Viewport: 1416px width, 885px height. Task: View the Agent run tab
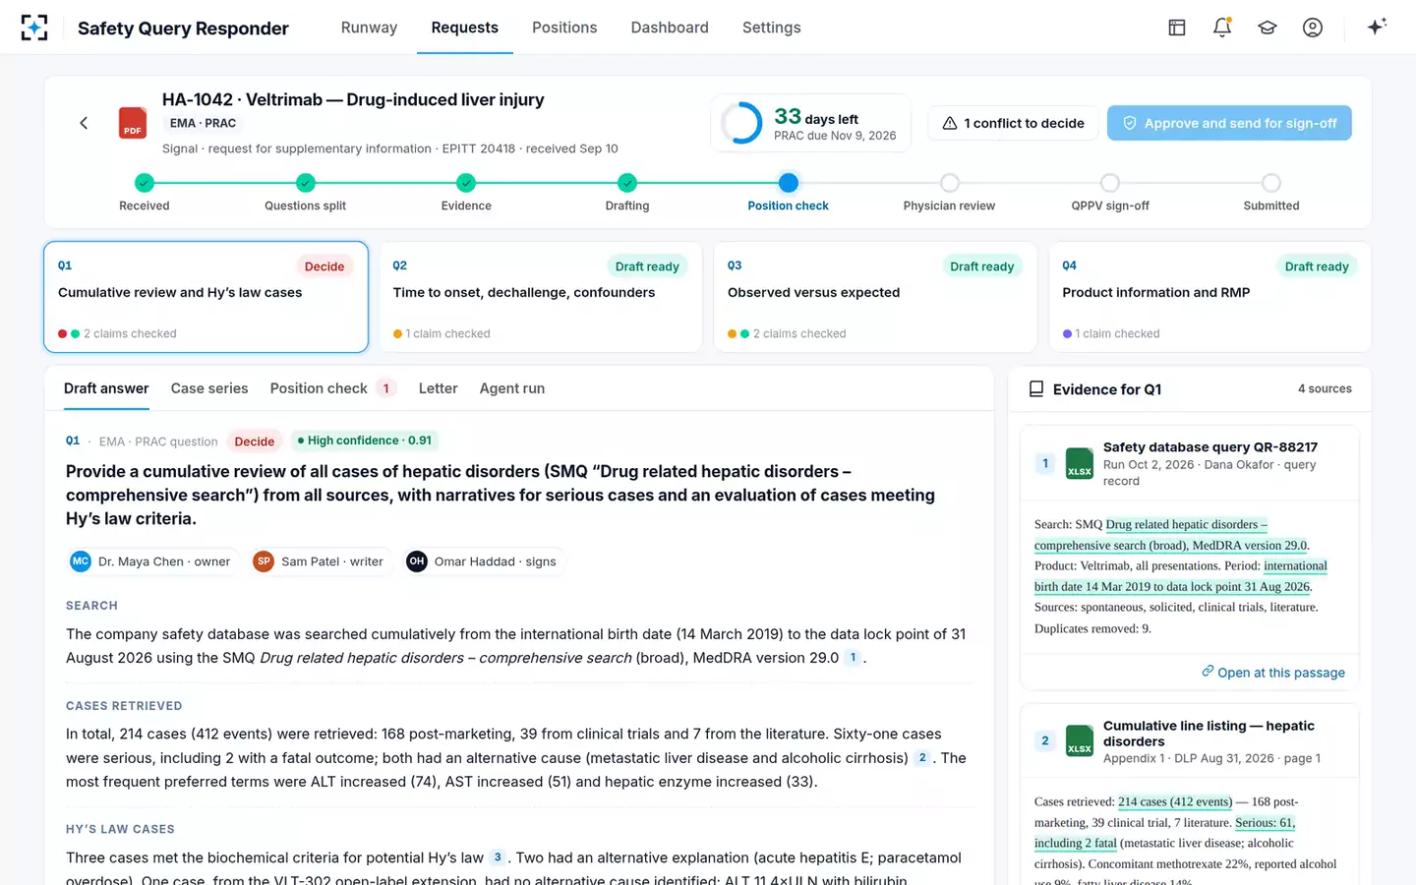pyautogui.click(x=512, y=388)
